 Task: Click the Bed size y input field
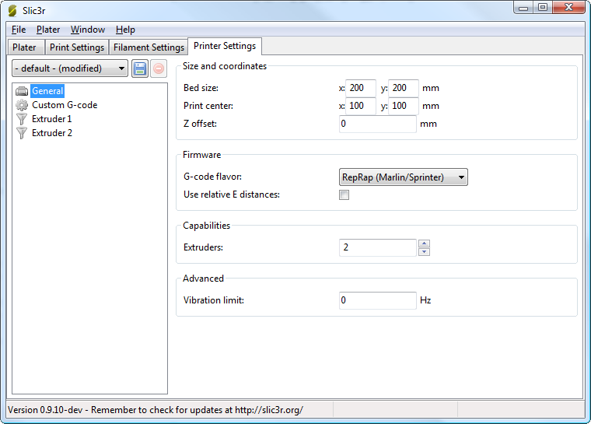point(404,88)
